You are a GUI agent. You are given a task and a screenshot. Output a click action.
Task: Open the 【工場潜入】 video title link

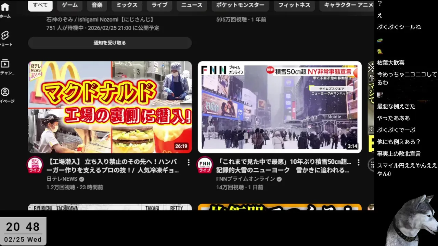click(113, 166)
